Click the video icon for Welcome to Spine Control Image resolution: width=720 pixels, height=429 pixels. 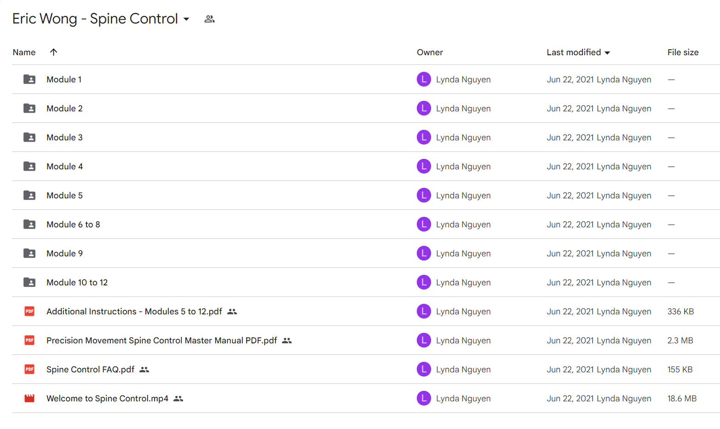point(29,398)
